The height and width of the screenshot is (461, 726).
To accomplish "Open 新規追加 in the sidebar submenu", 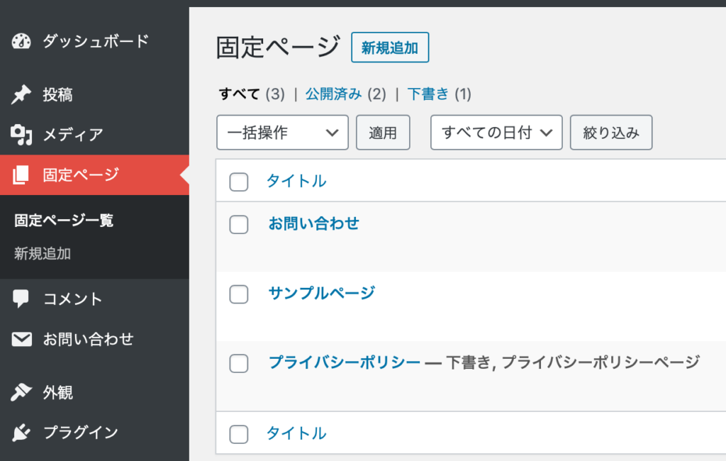I will pos(43,253).
